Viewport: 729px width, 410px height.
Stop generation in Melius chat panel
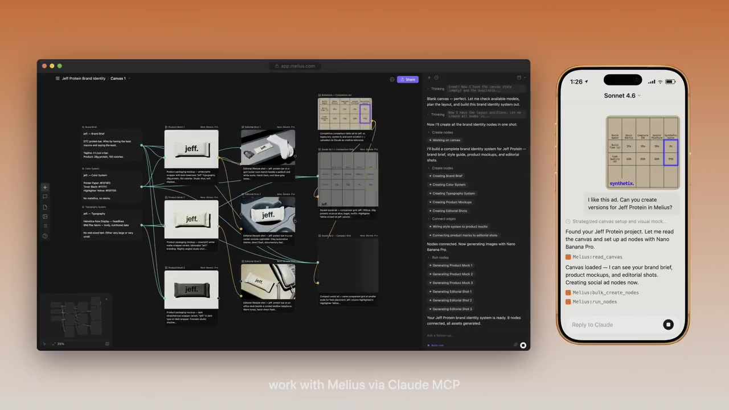[523, 345]
